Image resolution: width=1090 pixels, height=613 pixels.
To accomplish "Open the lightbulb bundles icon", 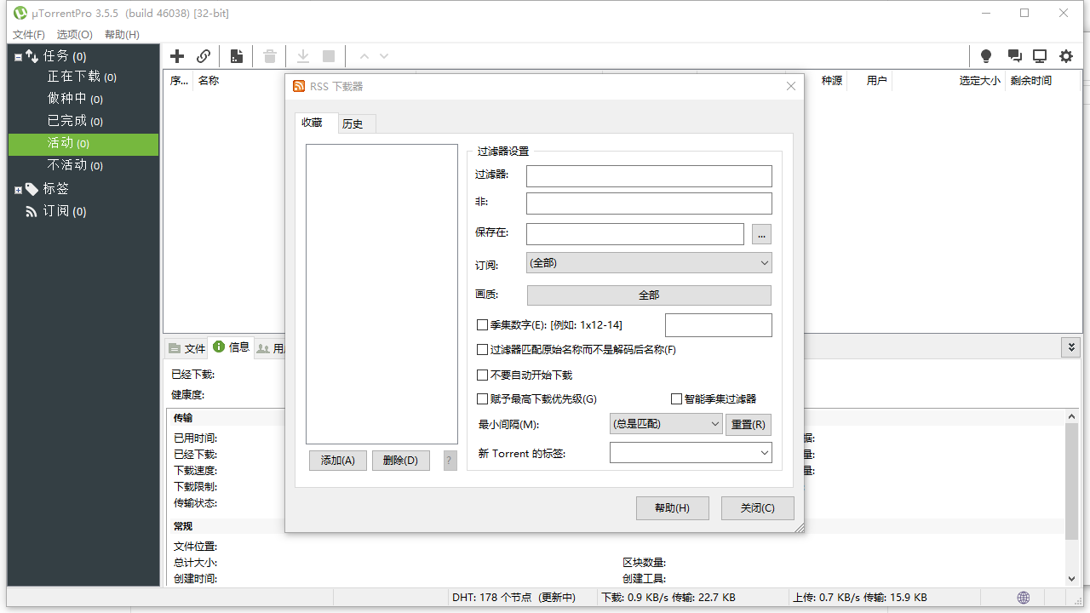I will tap(986, 56).
